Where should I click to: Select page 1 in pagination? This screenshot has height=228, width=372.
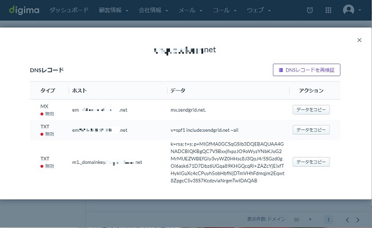pos(329,219)
